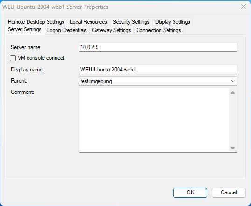This screenshot has width=251, height=206.
Task: Enable the VM console connect checkbox
Action: tap(13, 58)
